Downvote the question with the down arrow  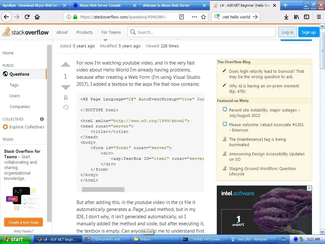click(65, 88)
